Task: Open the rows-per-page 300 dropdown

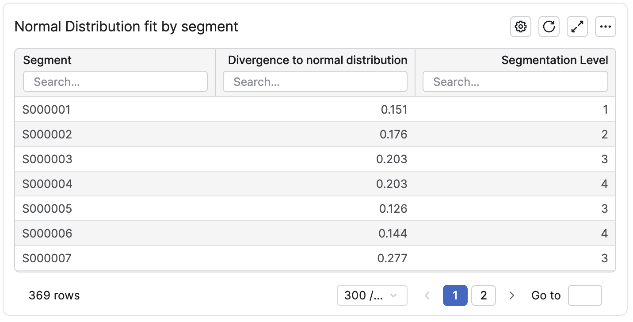Action: 372,295
